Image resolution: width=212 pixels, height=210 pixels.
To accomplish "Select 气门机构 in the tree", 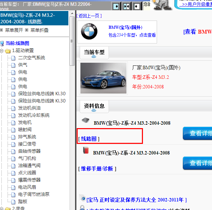I will tap(27, 158).
